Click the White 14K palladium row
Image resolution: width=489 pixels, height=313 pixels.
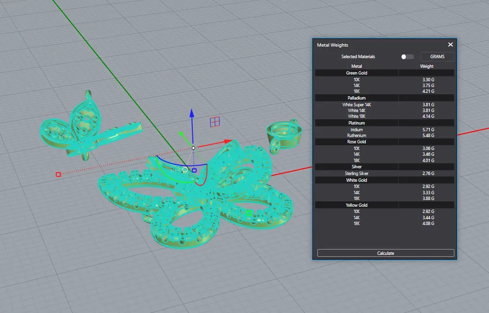coord(385,111)
